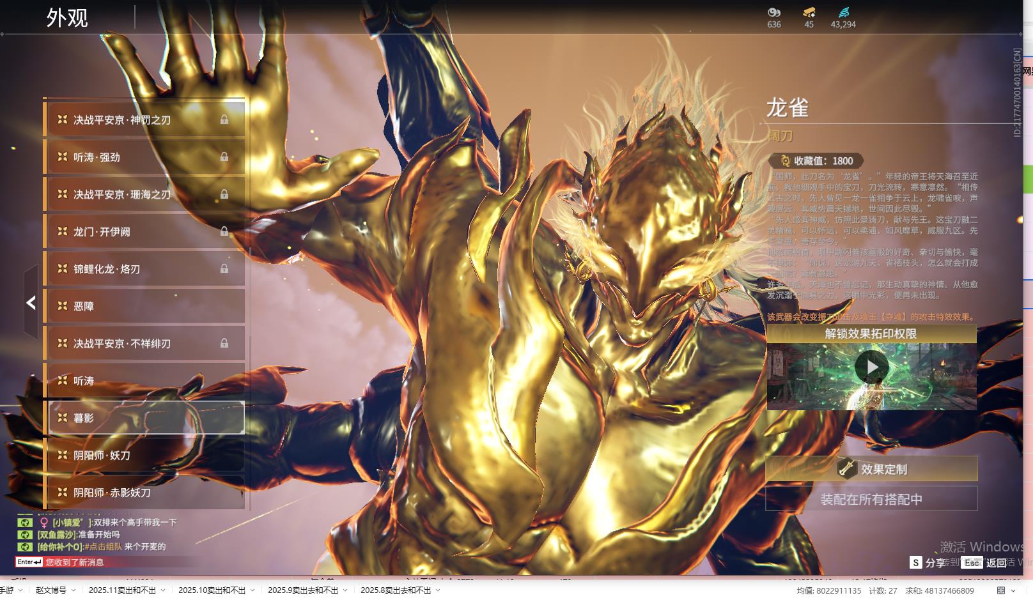Screen dimensions: 1033x600
Task: Click the skin emblem icon beside 恶障
Action: (63, 306)
